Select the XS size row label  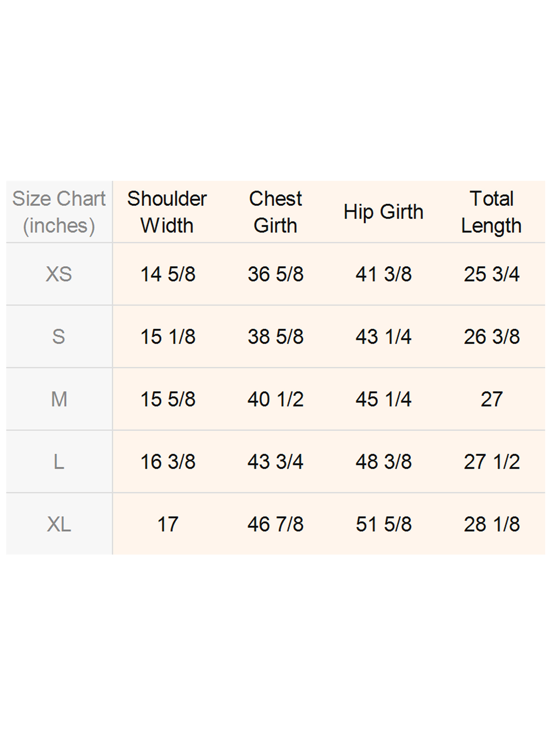[x=59, y=274]
